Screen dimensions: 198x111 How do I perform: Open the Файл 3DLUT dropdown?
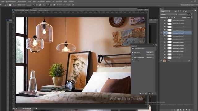point(150,52)
